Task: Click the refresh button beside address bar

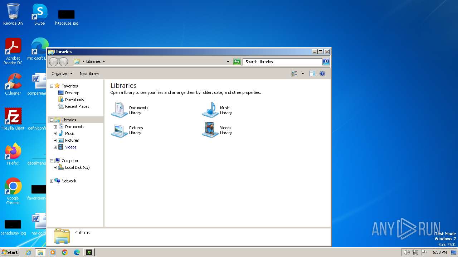Action: click(x=237, y=62)
